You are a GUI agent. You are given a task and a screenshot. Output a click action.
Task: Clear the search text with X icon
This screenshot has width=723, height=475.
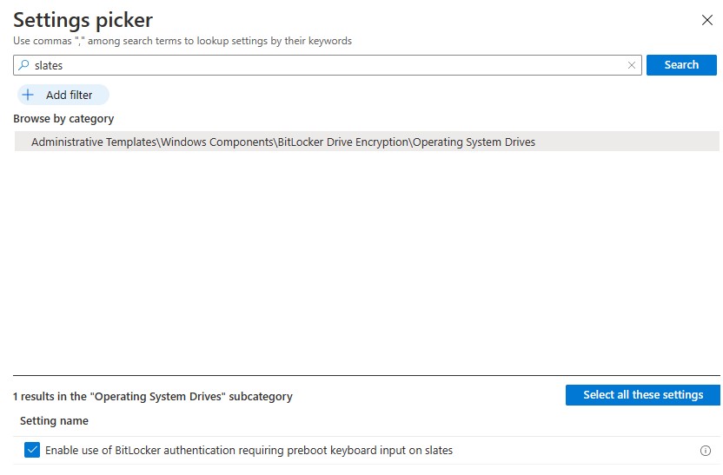632,65
